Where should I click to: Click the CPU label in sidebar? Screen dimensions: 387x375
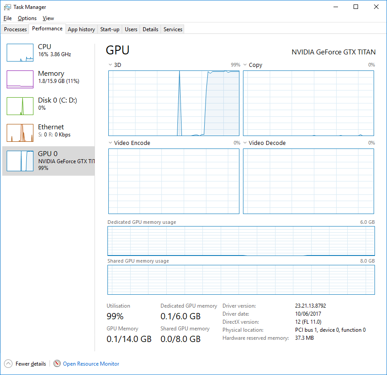(45, 47)
